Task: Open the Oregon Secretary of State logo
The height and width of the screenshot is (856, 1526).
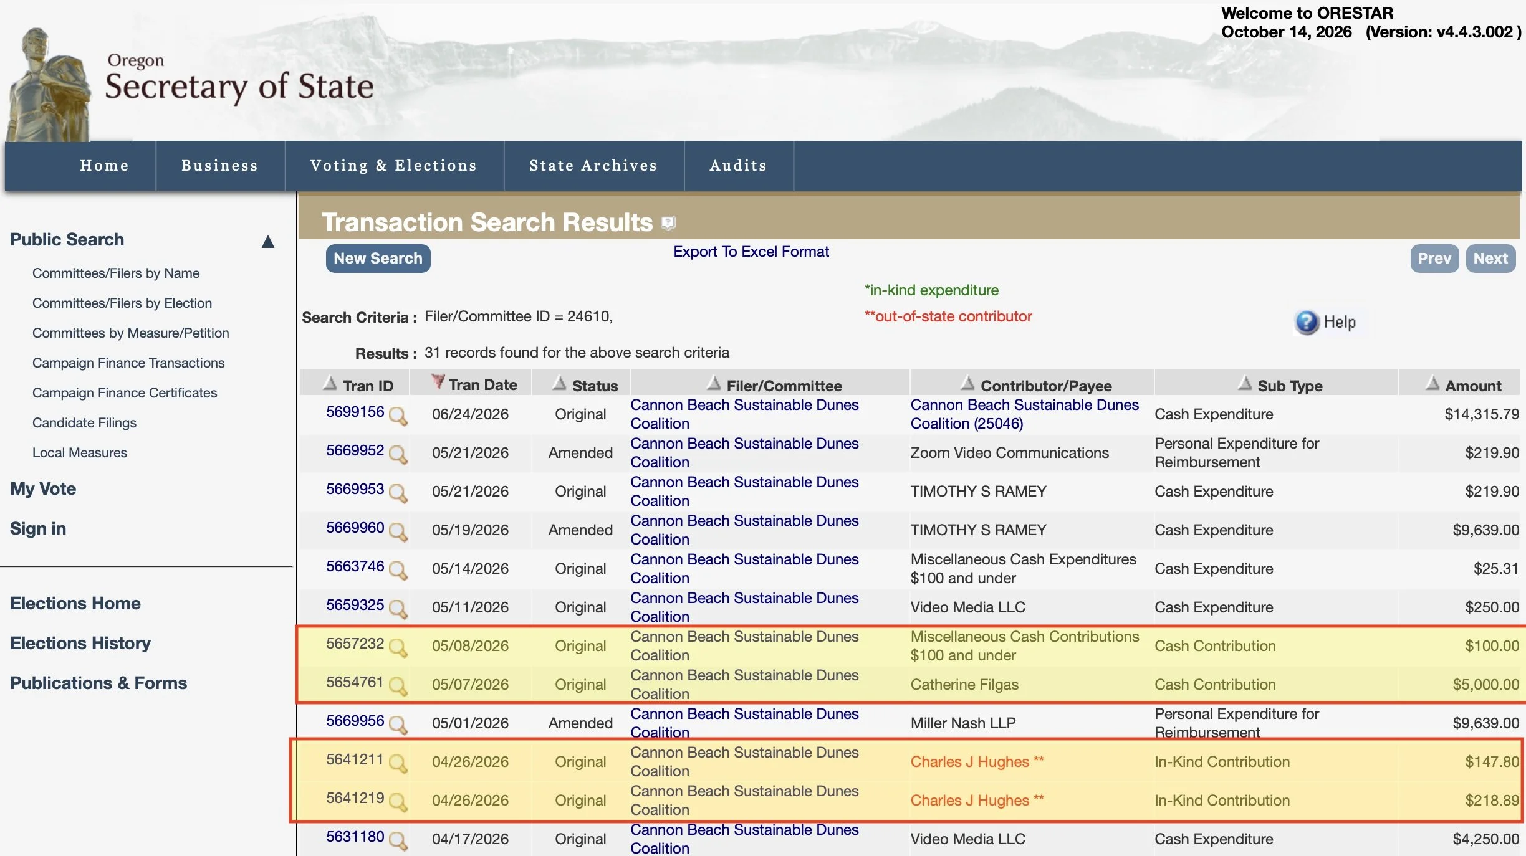Action: [190, 81]
